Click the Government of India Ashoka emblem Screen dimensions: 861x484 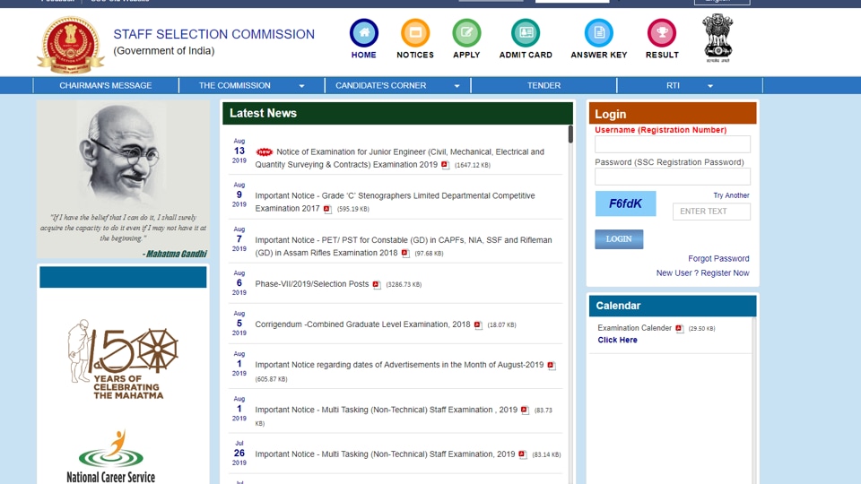pos(717,38)
